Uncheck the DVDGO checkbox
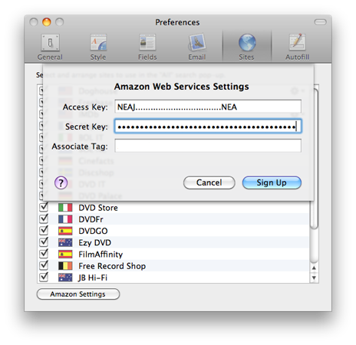This screenshot has height=345, width=356. pos(44,231)
